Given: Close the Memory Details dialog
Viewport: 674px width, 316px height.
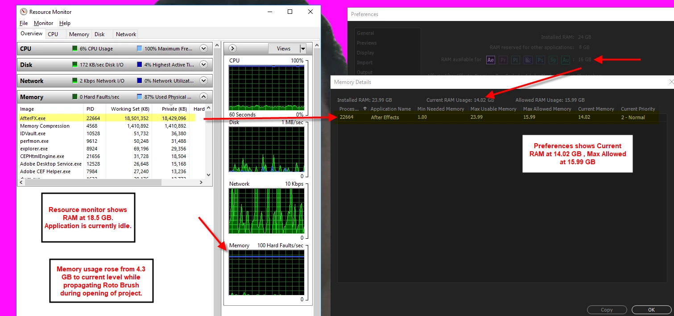Looking at the screenshot, I should click(x=671, y=82).
